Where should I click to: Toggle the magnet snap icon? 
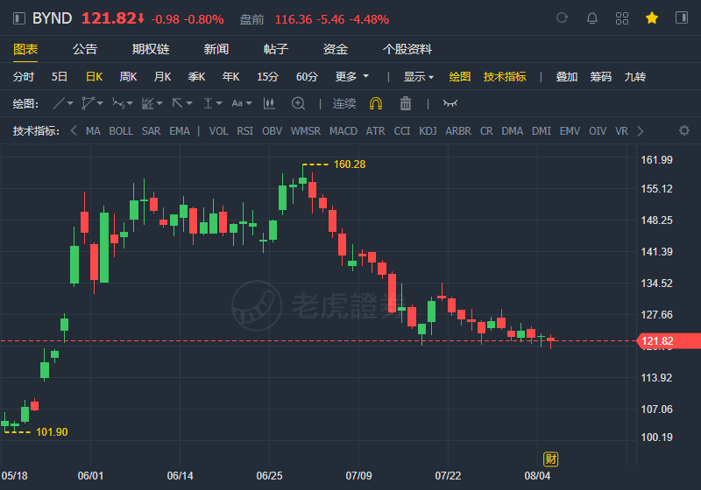click(x=376, y=103)
